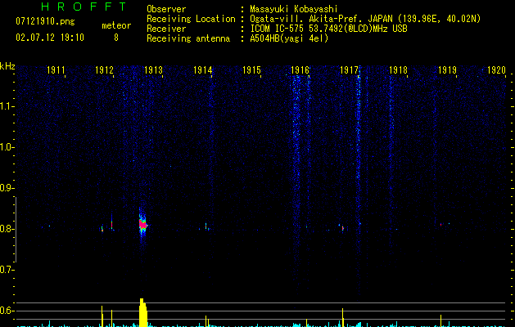Click the 1919 time marker

pyautogui.click(x=447, y=69)
